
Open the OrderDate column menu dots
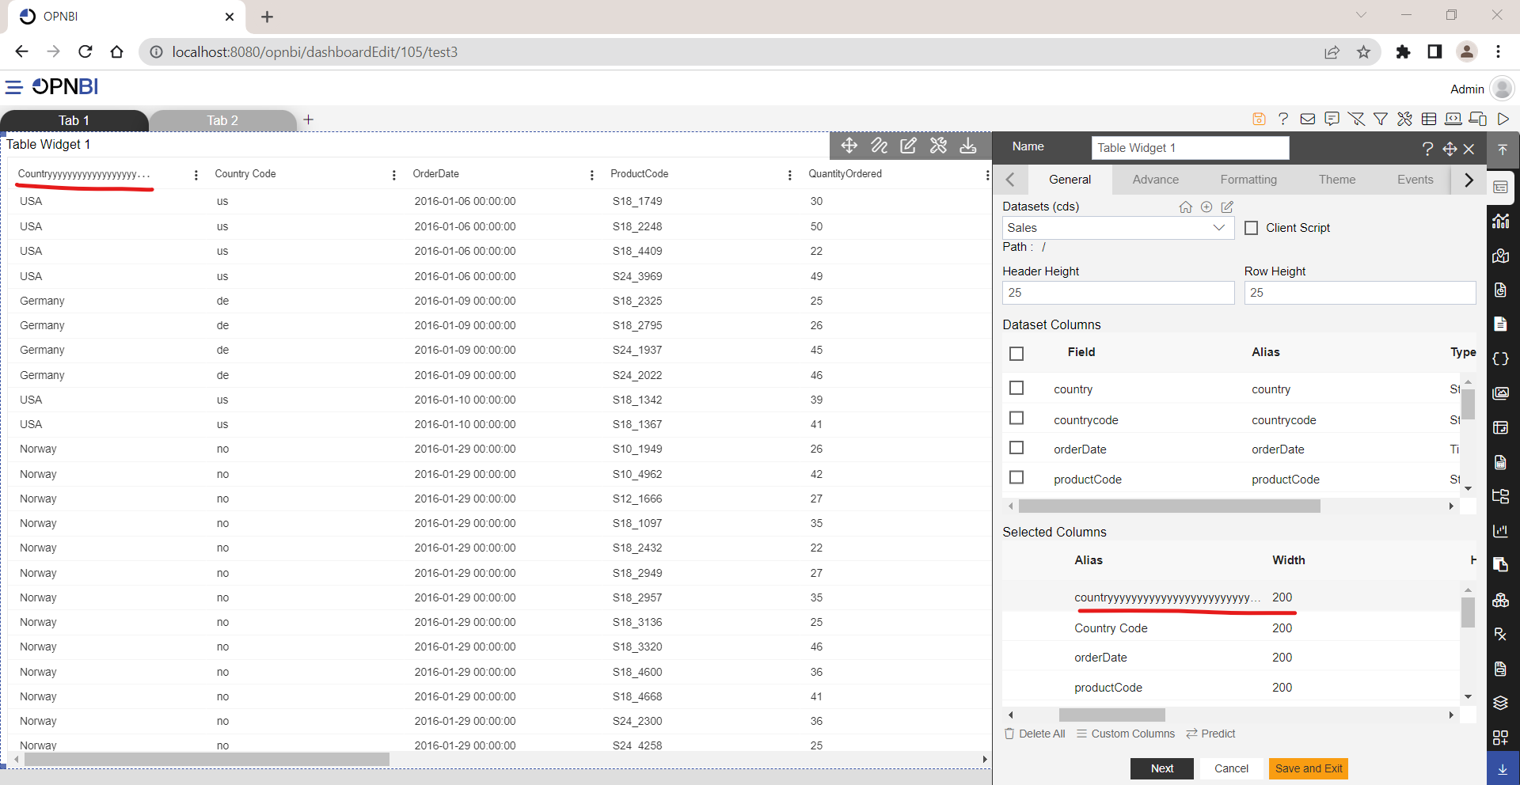pos(592,175)
